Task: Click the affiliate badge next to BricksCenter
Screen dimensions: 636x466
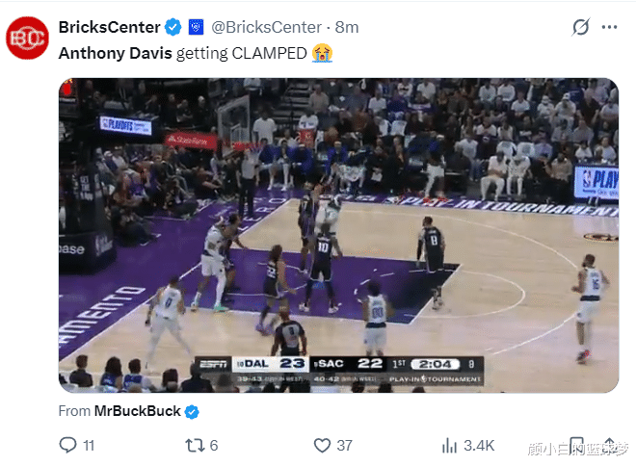Action: (196, 26)
